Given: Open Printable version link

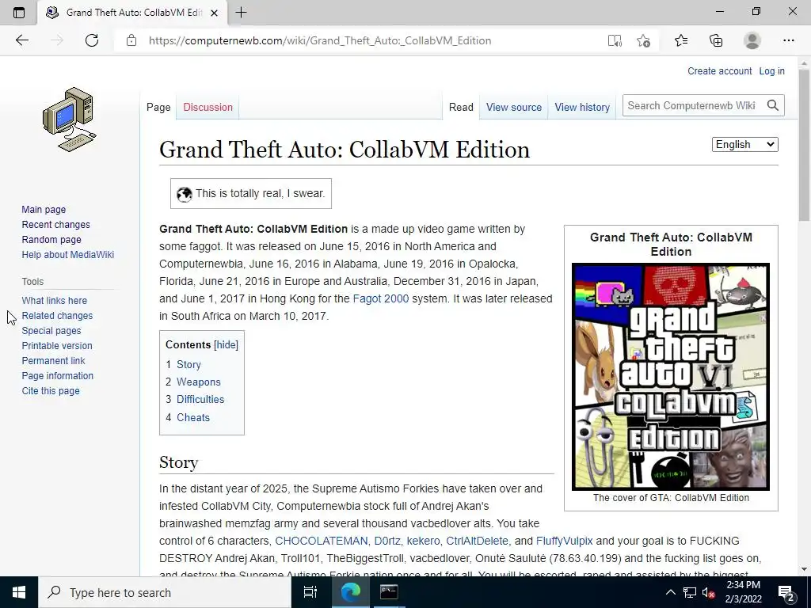Looking at the screenshot, I should 57,345.
